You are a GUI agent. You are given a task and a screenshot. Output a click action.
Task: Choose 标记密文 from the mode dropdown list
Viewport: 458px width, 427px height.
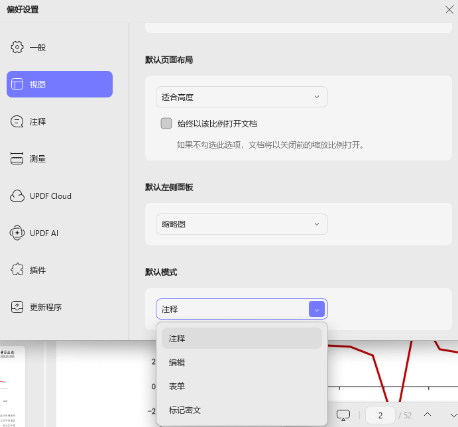tap(241, 410)
